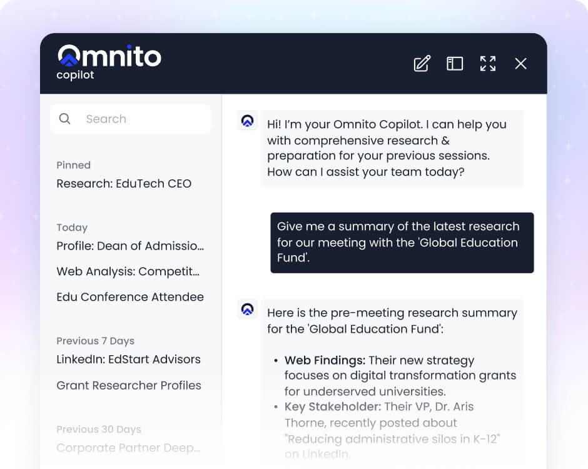Click the copilot avatar beside research summary

click(248, 309)
